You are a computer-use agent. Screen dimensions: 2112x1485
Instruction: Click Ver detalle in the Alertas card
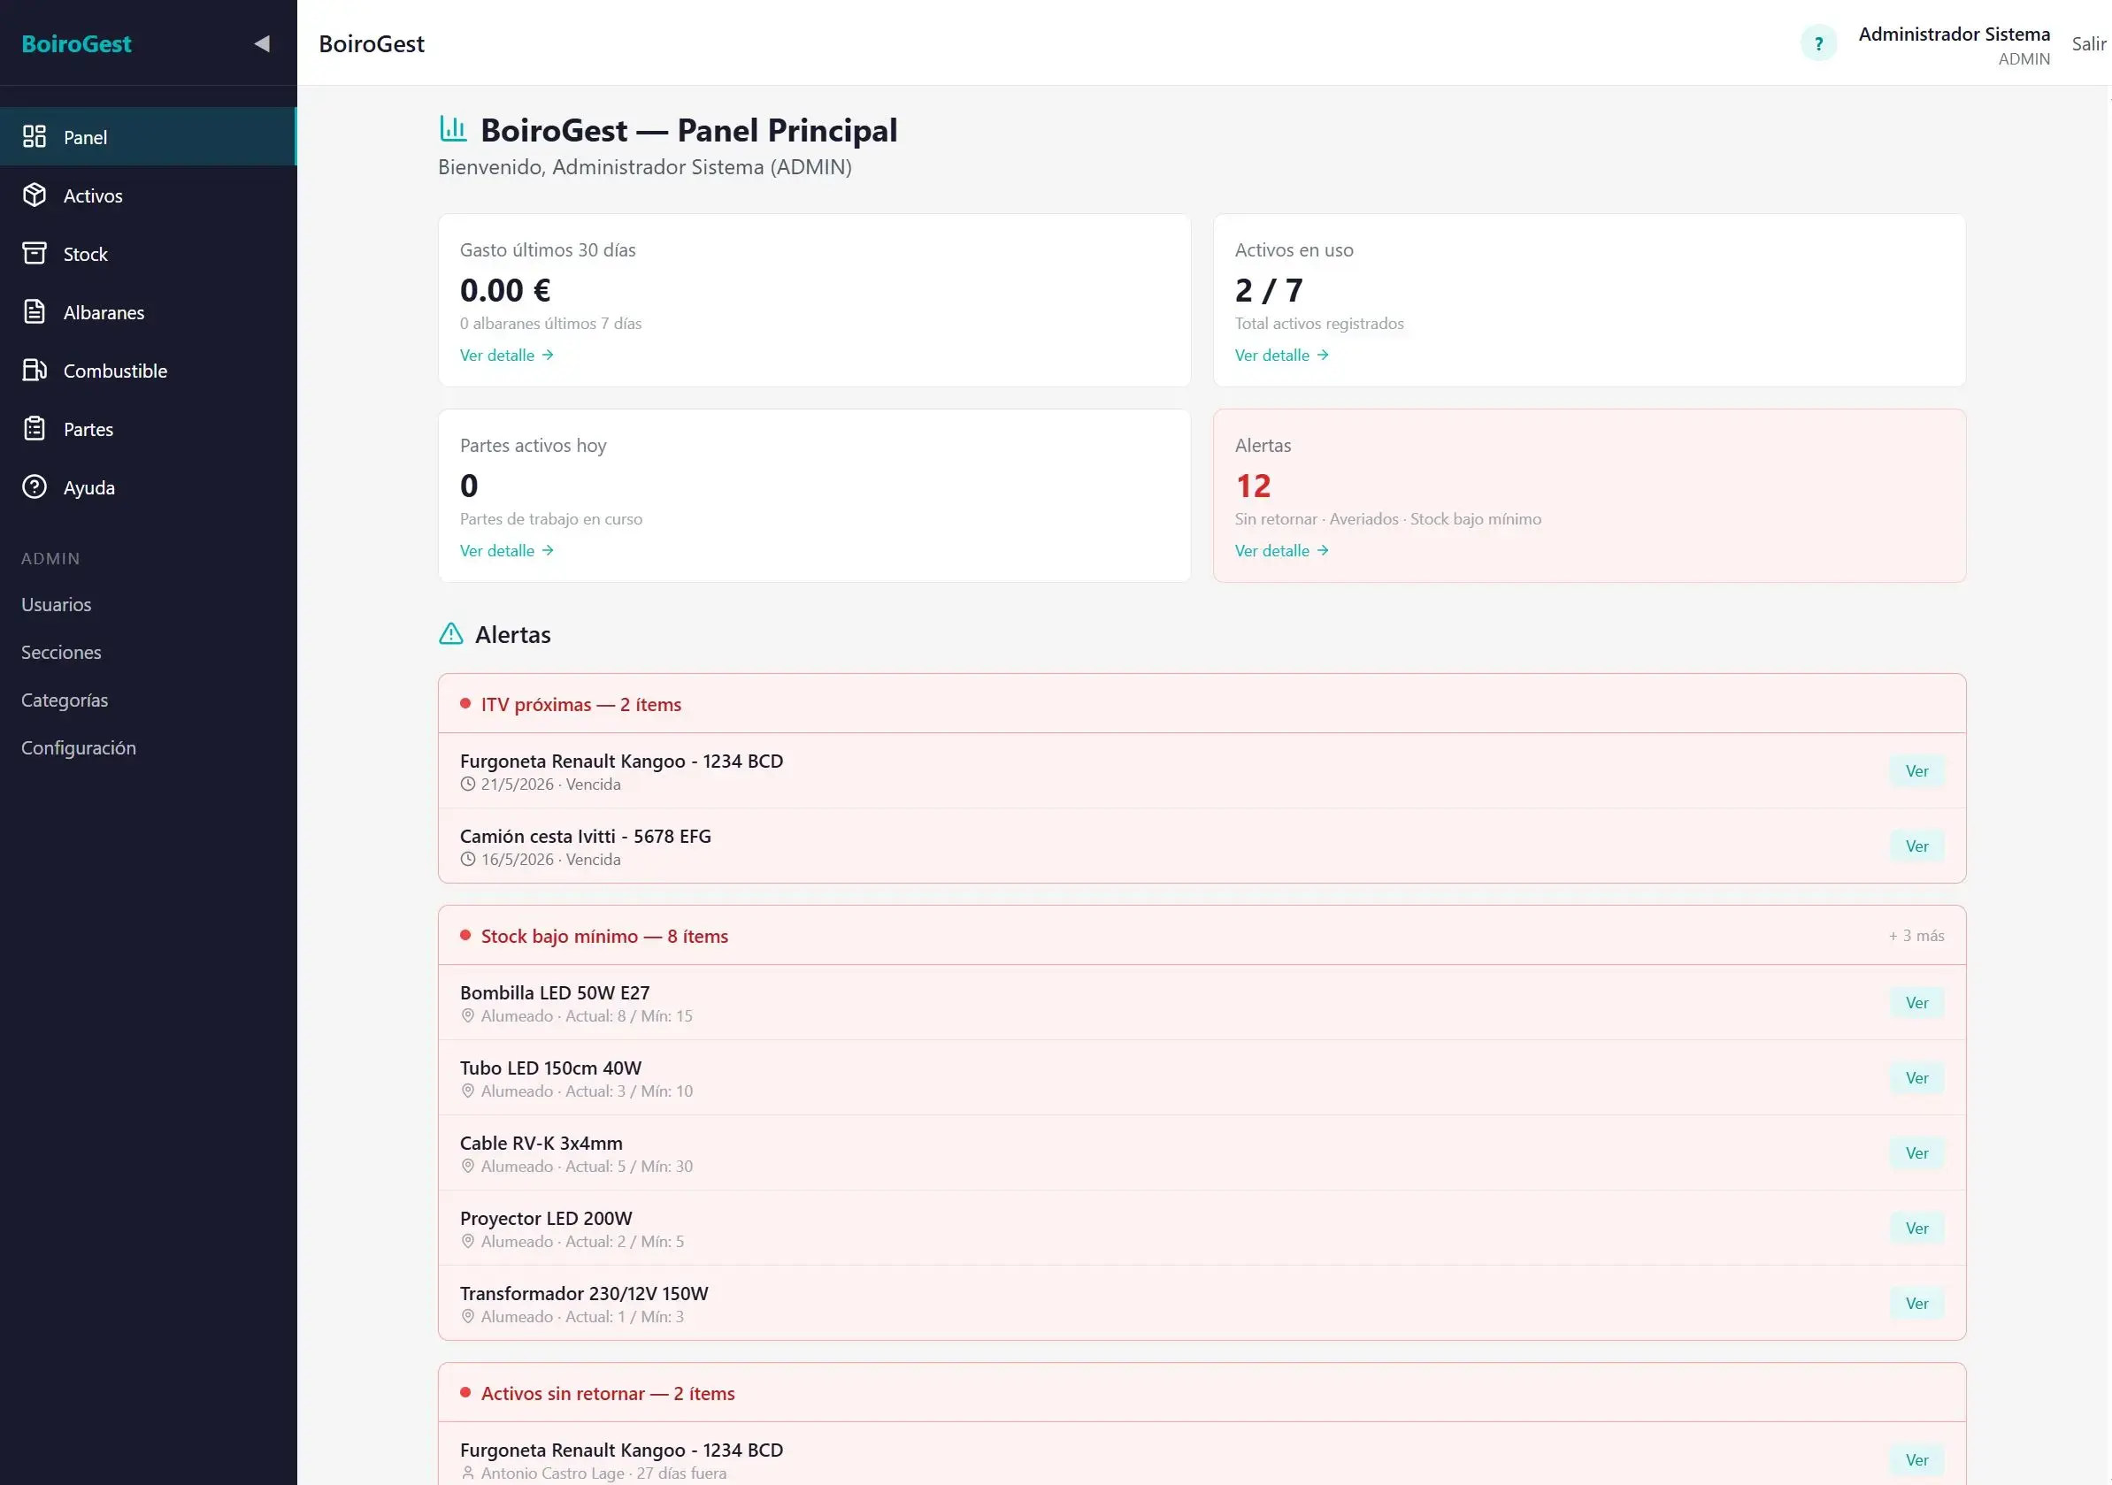1281,550
